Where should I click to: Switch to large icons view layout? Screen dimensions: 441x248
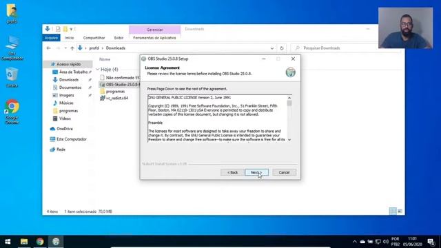pyautogui.click(x=400, y=211)
